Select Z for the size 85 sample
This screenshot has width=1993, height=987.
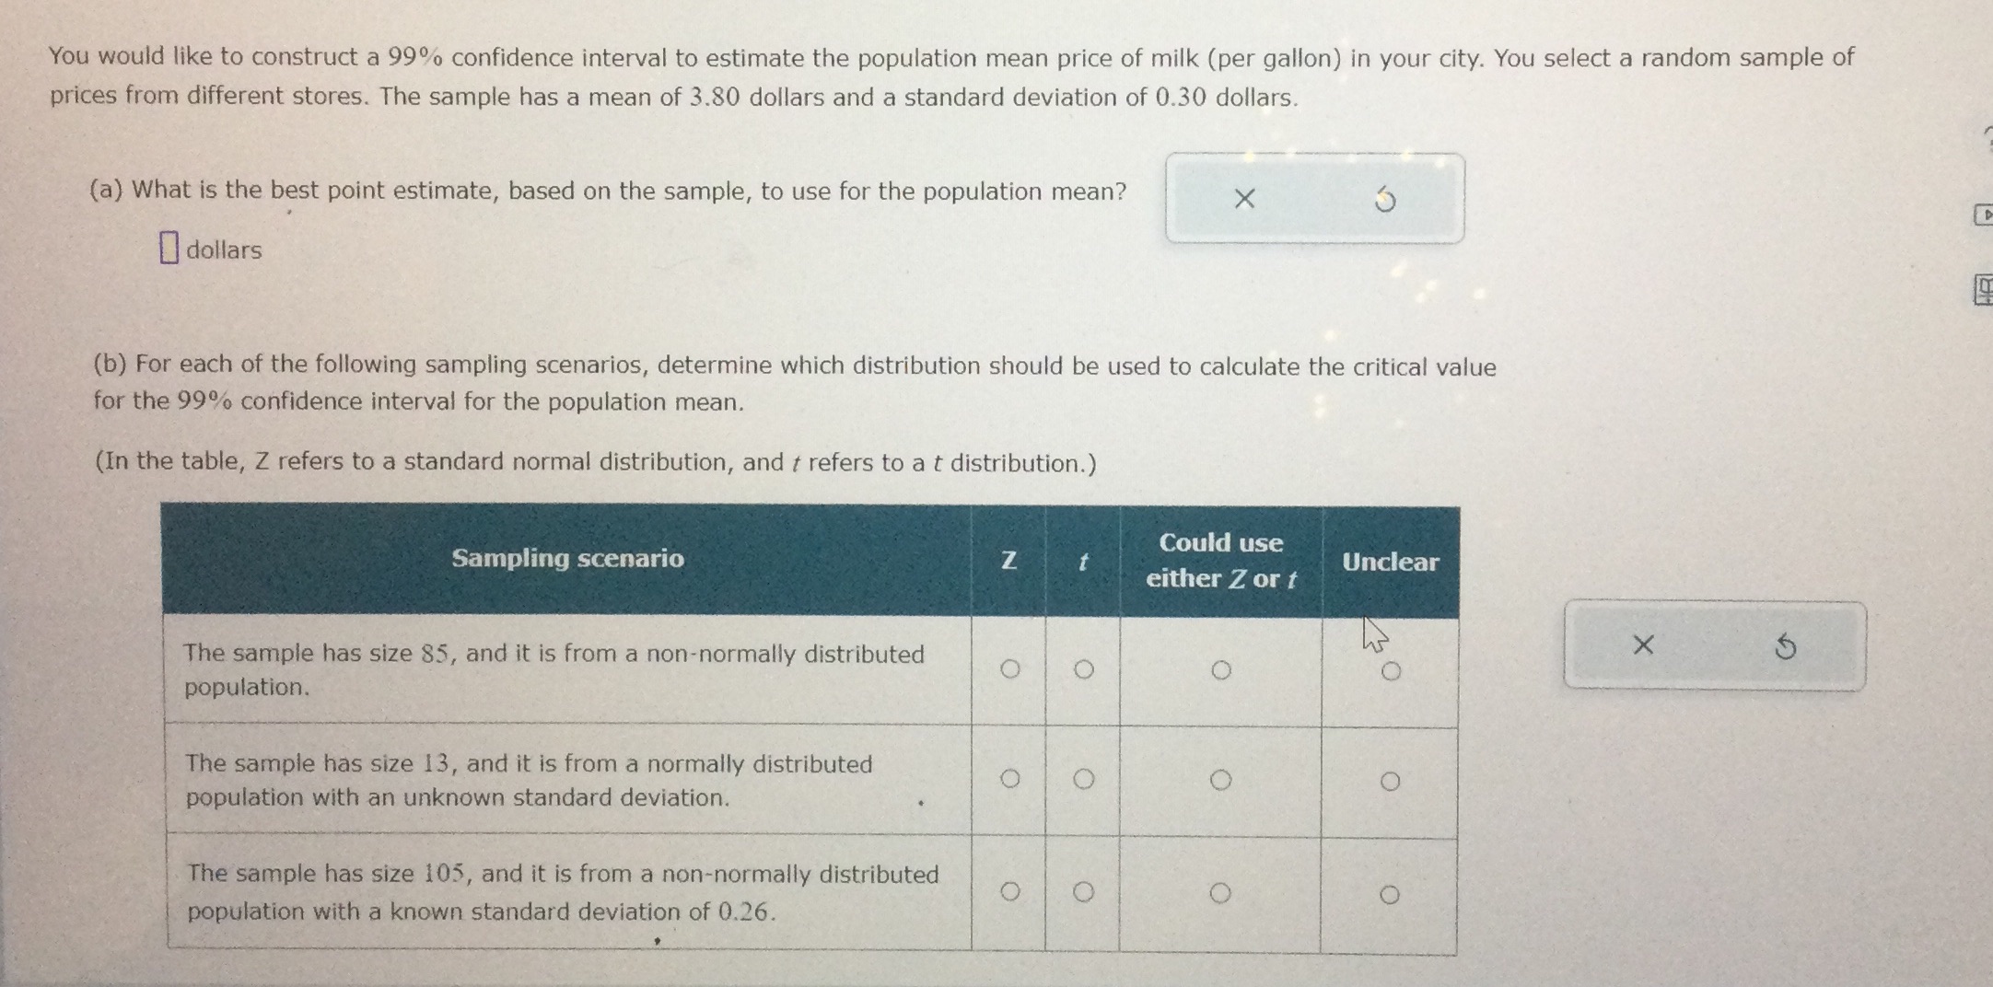[x=1011, y=670]
